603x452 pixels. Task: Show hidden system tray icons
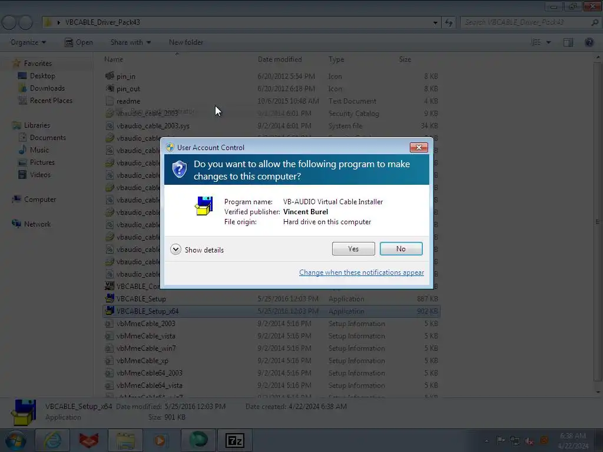487,441
